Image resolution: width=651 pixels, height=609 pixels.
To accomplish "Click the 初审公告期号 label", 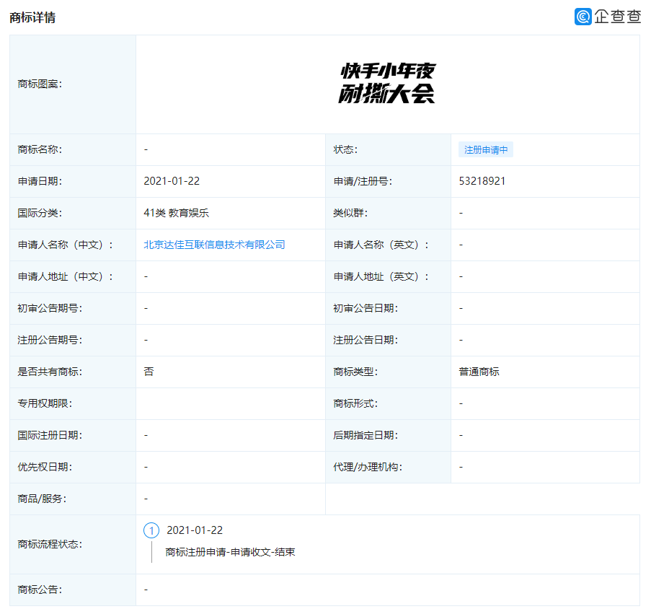I will point(50,308).
